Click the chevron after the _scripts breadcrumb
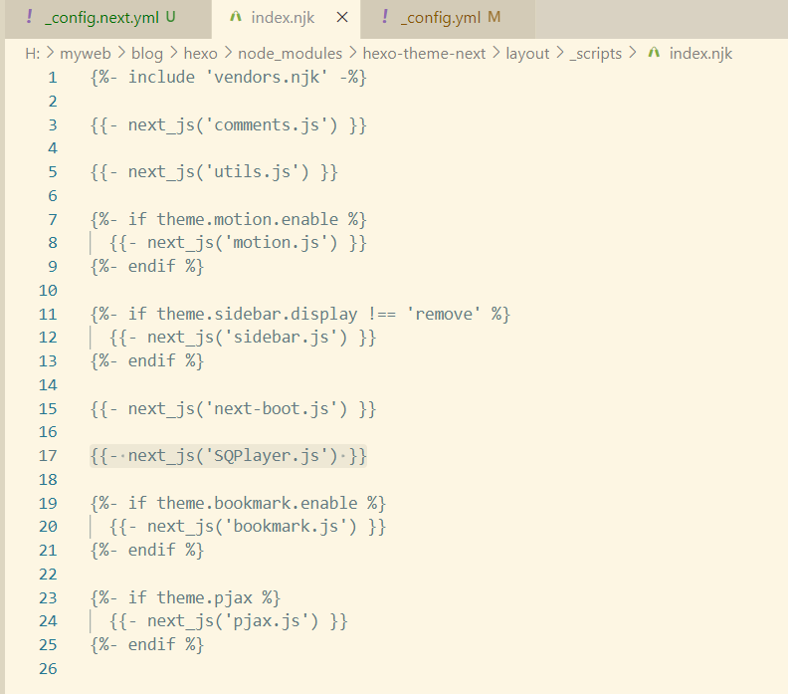This screenshot has height=694, width=788. [x=633, y=53]
